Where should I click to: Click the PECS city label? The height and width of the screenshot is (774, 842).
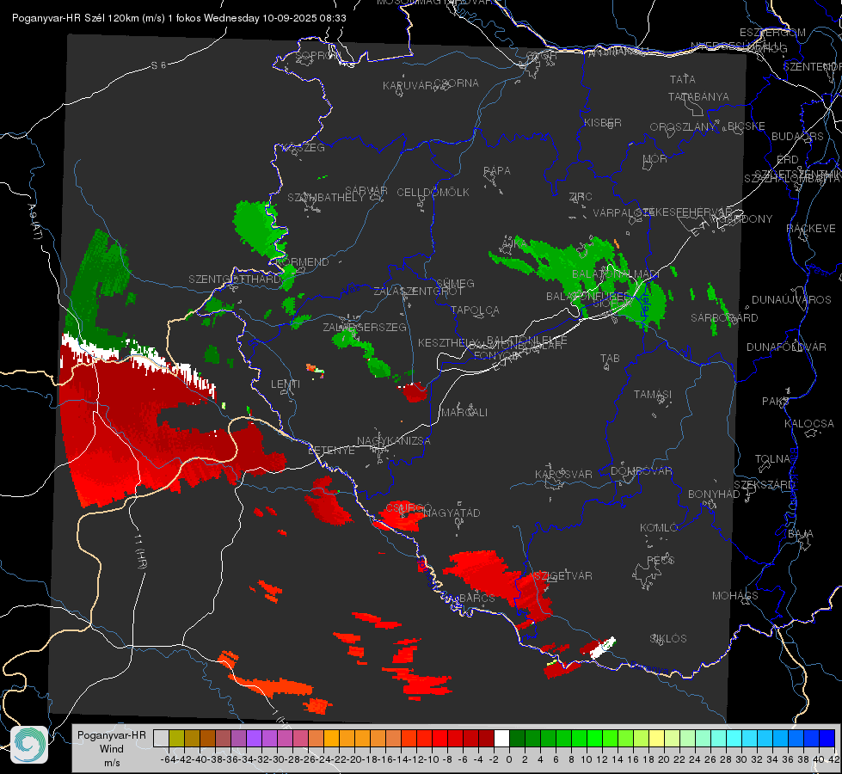(661, 560)
